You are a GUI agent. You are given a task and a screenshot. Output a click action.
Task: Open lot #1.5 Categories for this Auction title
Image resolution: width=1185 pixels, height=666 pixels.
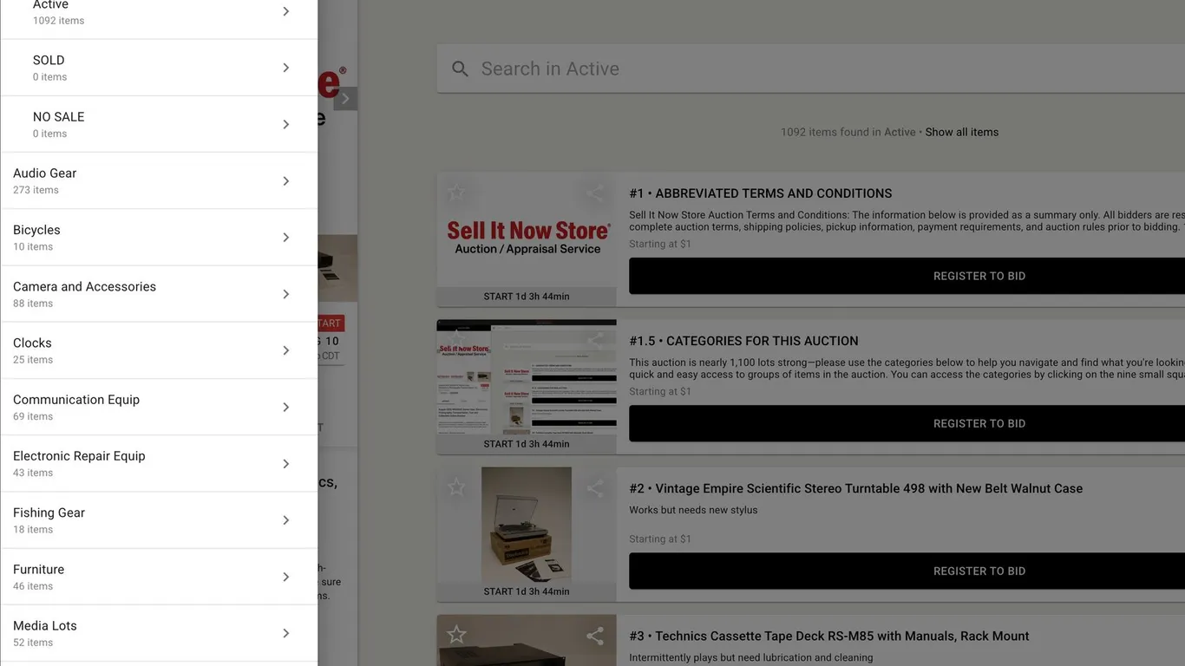pyautogui.click(x=743, y=341)
